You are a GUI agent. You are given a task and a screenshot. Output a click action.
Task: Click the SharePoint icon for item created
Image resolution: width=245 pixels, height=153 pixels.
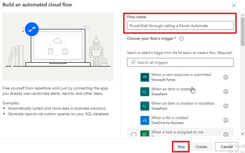pos(145,91)
